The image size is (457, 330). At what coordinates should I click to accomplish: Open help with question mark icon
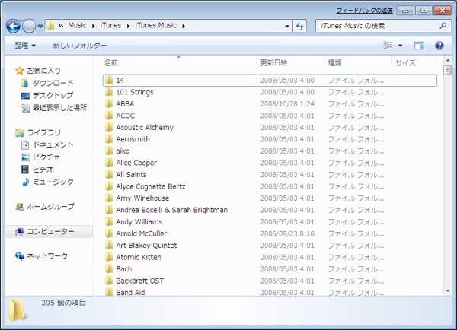(439, 45)
